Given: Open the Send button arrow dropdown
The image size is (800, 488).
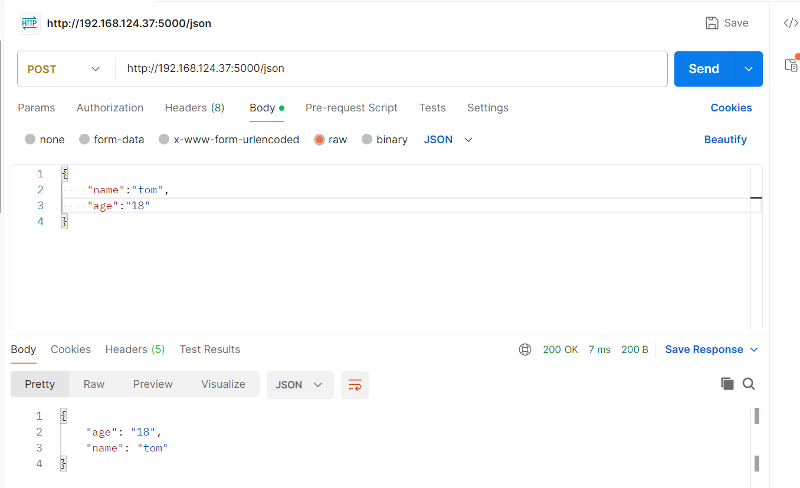Looking at the screenshot, I should 748,69.
